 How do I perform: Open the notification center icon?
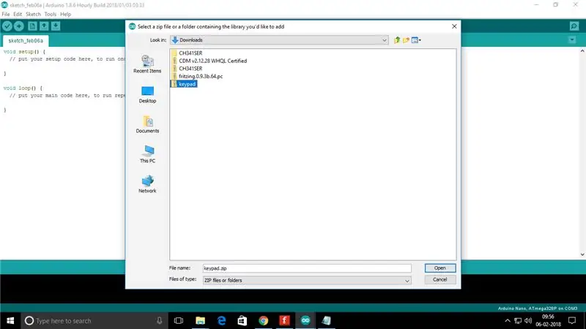click(x=572, y=321)
